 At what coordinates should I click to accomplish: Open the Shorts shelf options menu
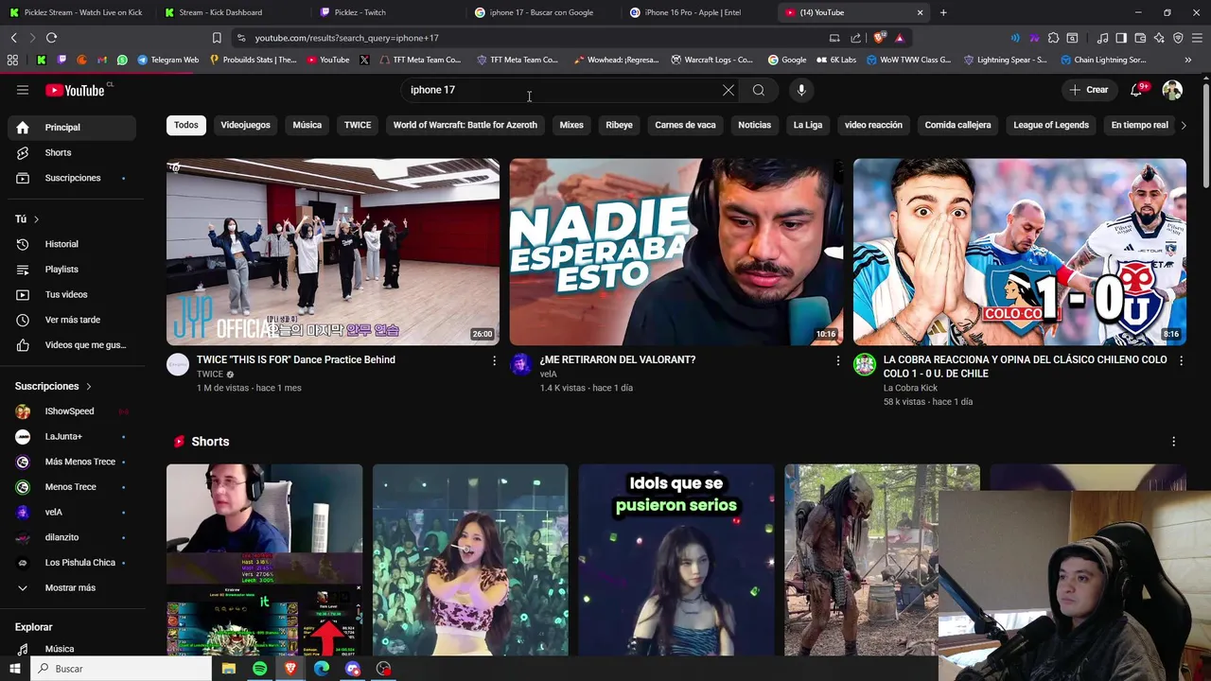[1173, 442]
